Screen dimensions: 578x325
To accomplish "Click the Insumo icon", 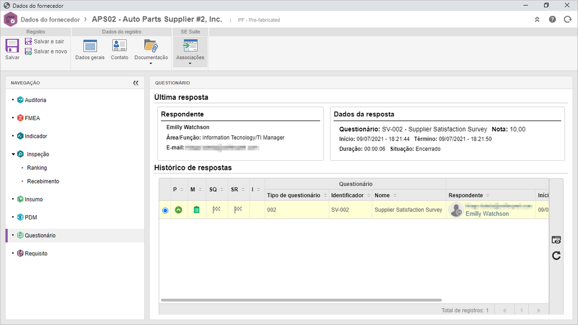I will pos(20,199).
